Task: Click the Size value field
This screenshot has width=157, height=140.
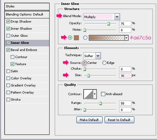Action: tap(125, 75)
